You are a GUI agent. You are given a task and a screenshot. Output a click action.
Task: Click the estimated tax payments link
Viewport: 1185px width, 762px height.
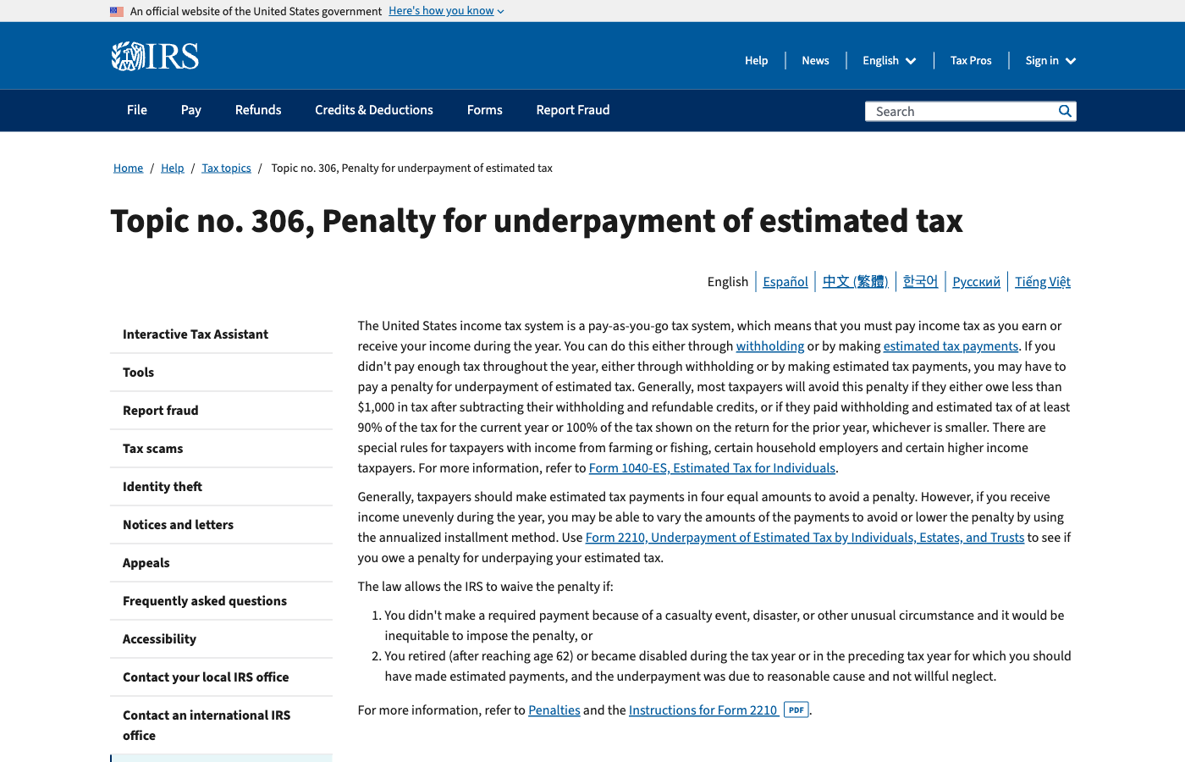[951, 346]
